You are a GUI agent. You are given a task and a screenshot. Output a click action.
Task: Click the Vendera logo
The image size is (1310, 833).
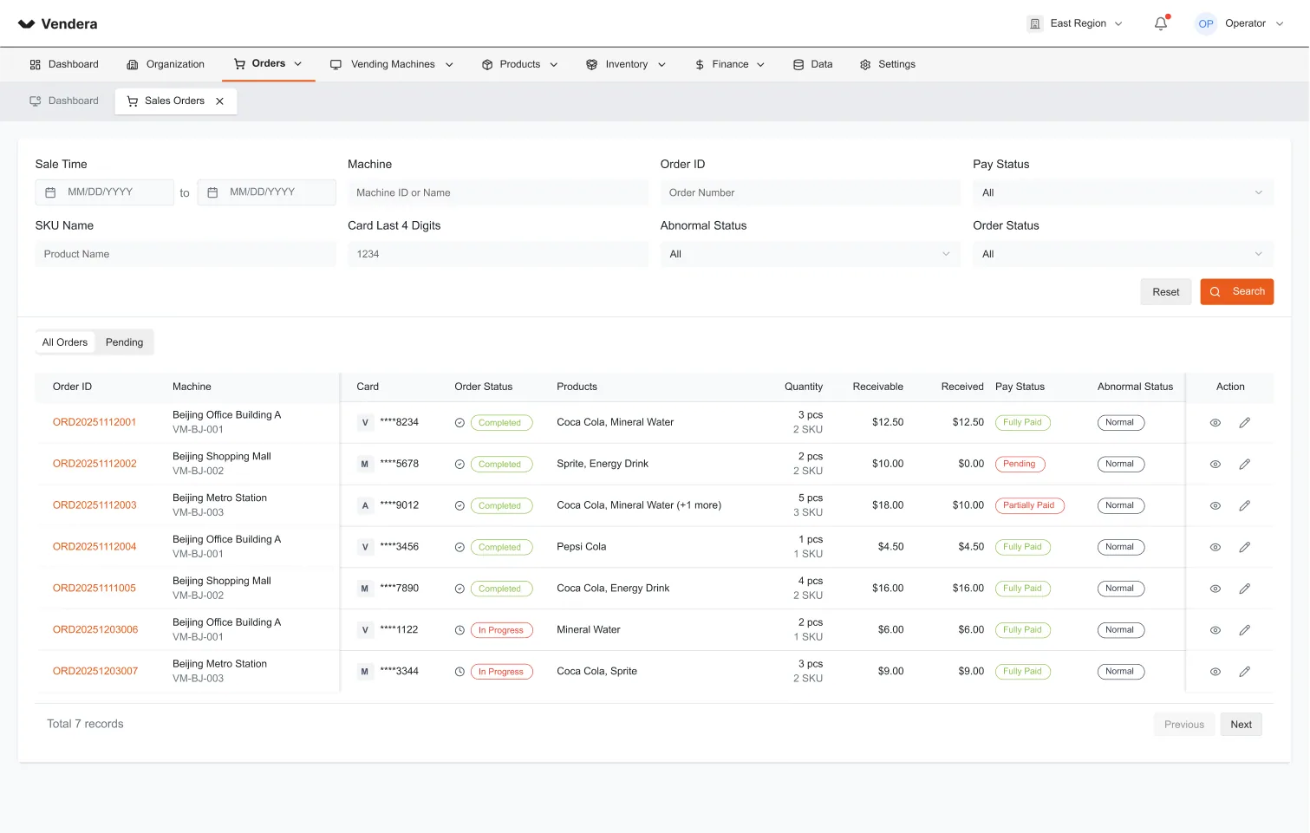click(x=57, y=23)
